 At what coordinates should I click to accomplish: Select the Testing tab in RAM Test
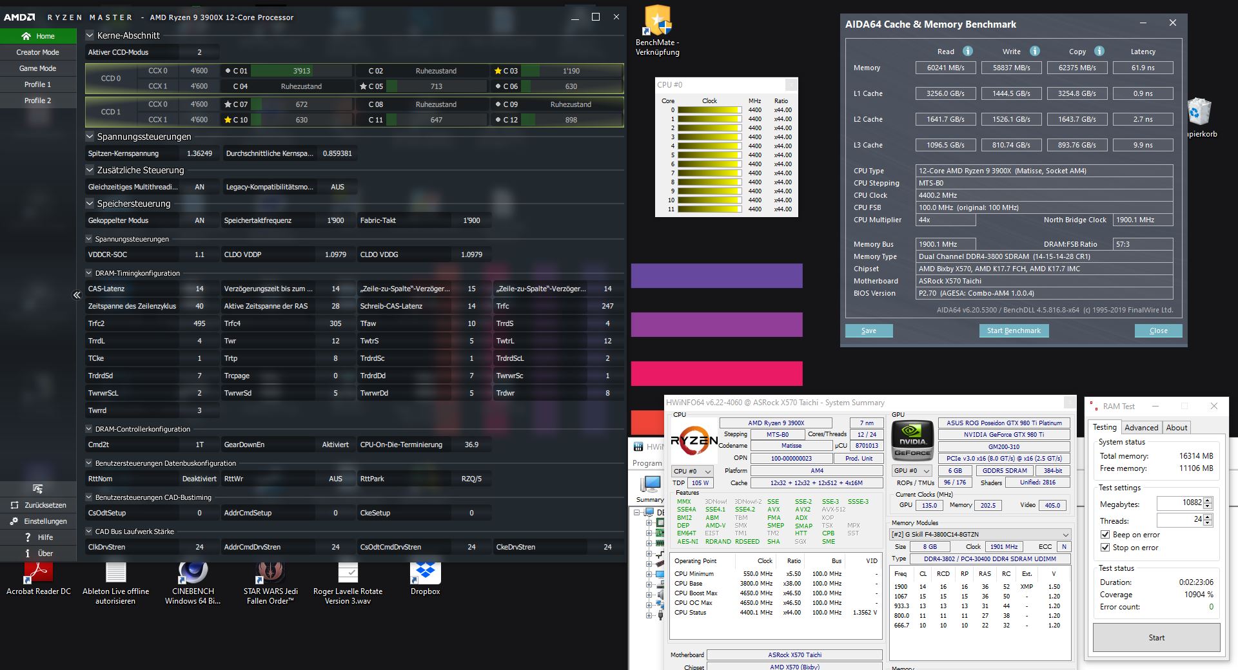[x=1105, y=427]
